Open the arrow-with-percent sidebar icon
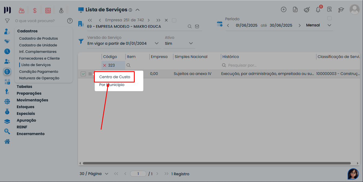Image resolution: width=363 pixels, height=182 pixels. point(7,91)
